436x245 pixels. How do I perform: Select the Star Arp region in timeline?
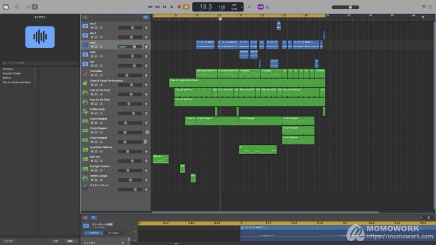161,158
